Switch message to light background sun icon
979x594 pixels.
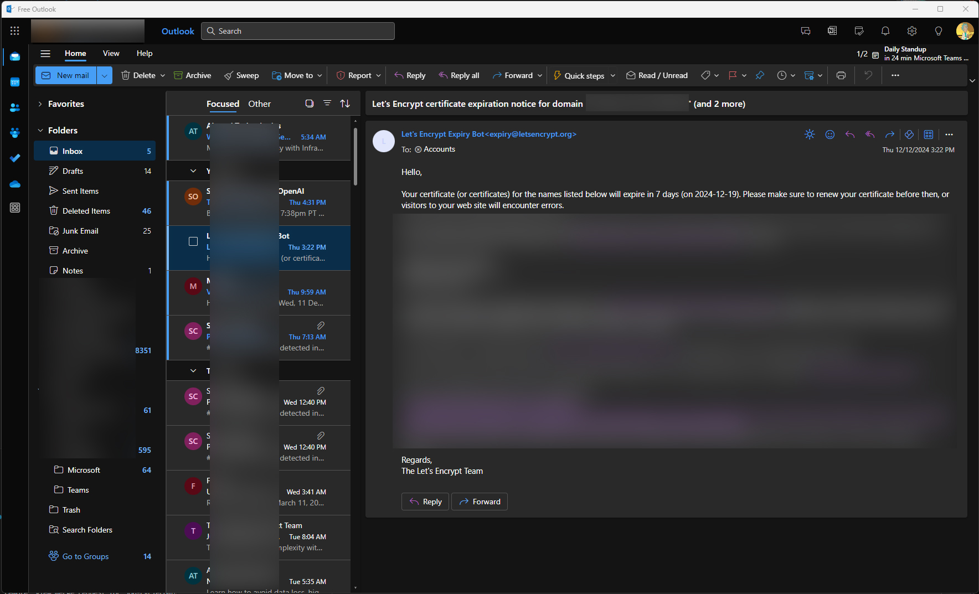pyautogui.click(x=810, y=135)
